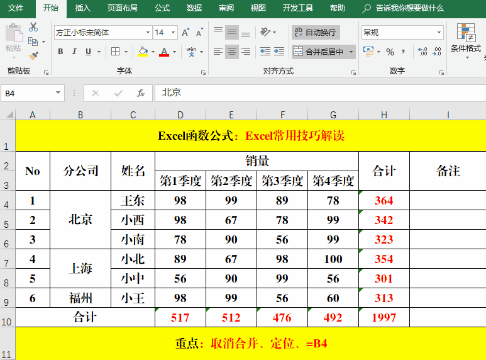Click the Cut scissors icon
486x360 pixels.
(33, 27)
